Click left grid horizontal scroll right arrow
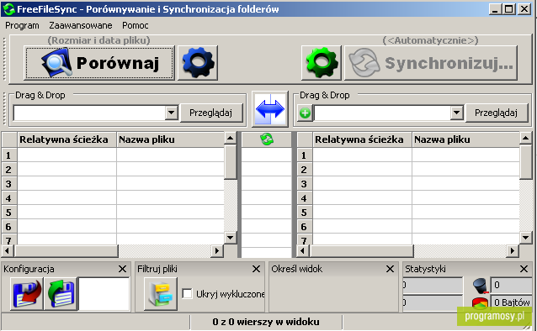 tap(217, 250)
